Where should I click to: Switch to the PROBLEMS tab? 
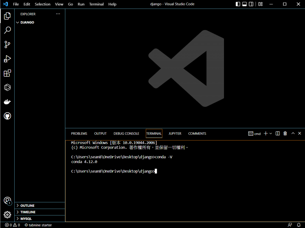[x=79, y=134]
